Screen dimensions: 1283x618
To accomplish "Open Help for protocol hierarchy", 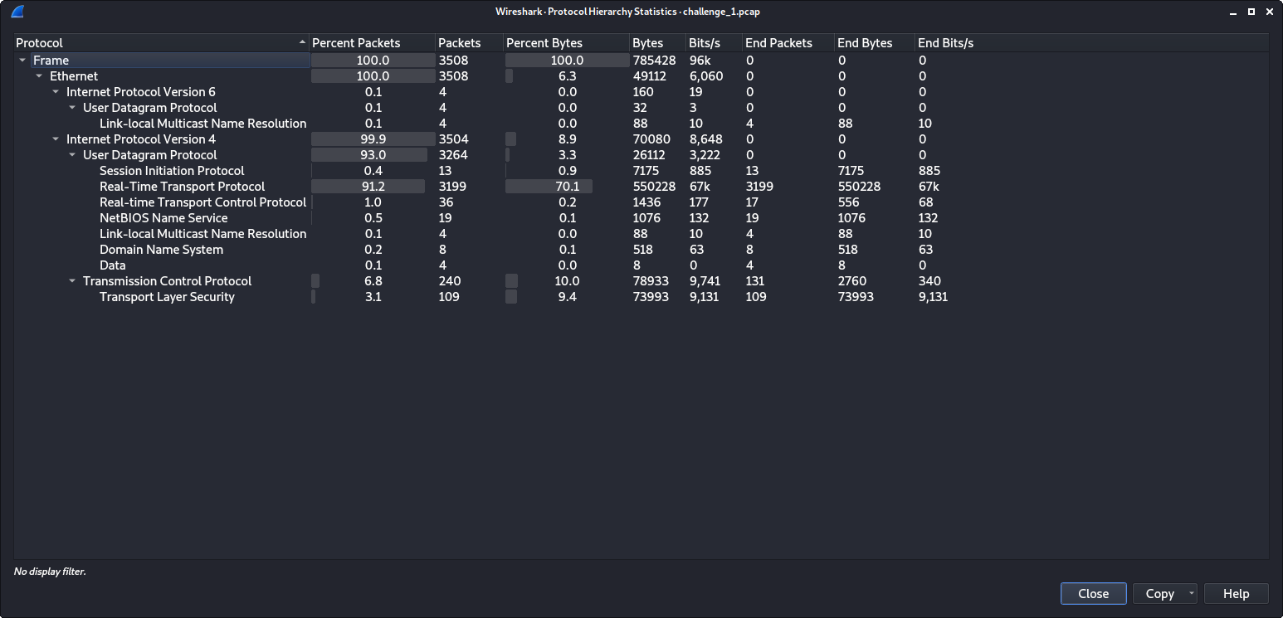I will 1236,594.
